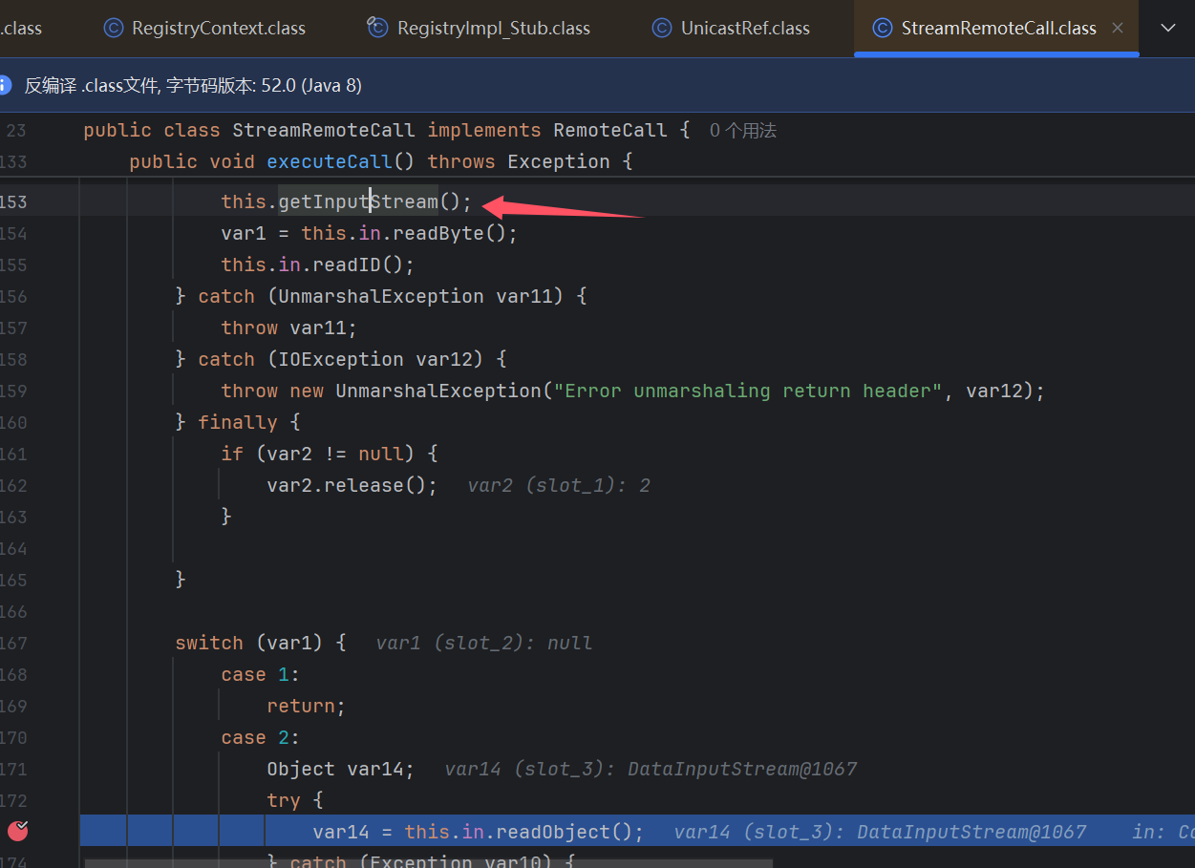Image resolution: width=1195 pixels, height=868 pixels.
Task: Click StreamRemoteCall in the class declaration
Action: coord(324,130)
